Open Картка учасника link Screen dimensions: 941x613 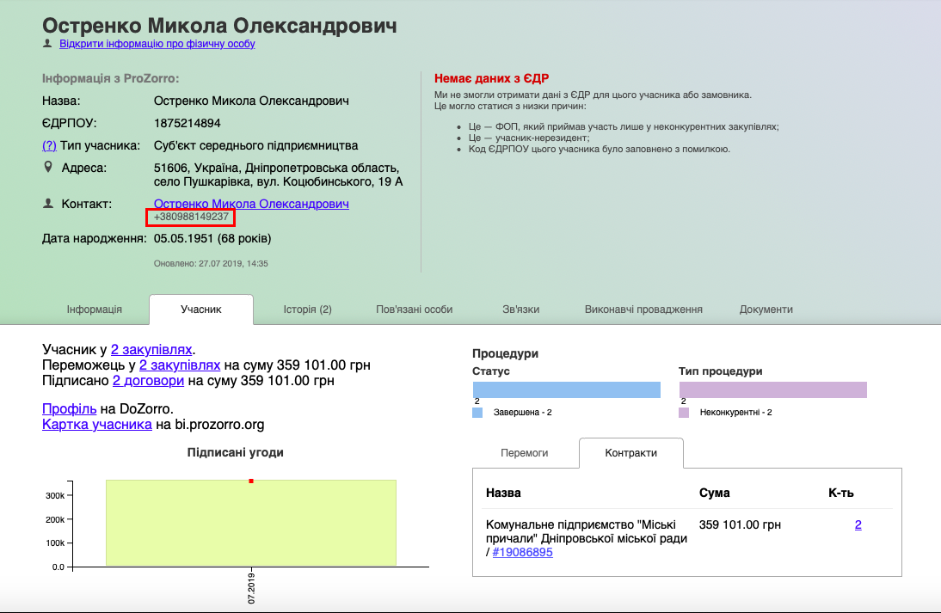coord(96,424)
